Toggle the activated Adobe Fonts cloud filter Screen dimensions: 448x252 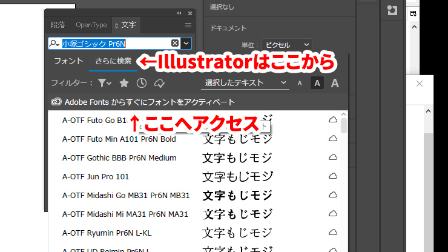[160, 83]
